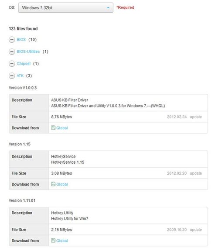Open the BIOS category link
This screenshot has width=218, height=251.
tap(21, 40)
